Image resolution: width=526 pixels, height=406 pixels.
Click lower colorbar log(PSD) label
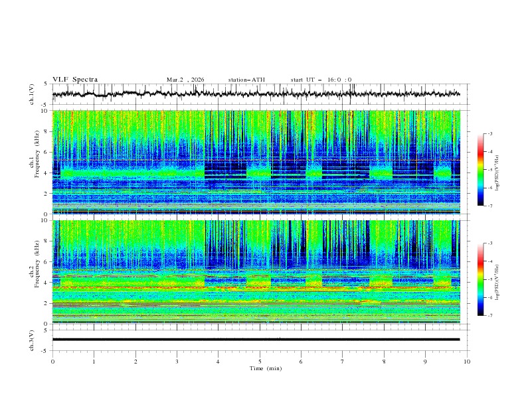click(497, 283)
